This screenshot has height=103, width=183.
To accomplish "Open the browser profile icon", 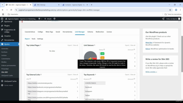I will tap(176, 10).
